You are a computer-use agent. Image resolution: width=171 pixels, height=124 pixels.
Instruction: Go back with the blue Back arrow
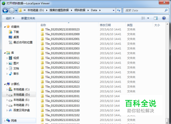pyautogui.click(x=5, y=11)
